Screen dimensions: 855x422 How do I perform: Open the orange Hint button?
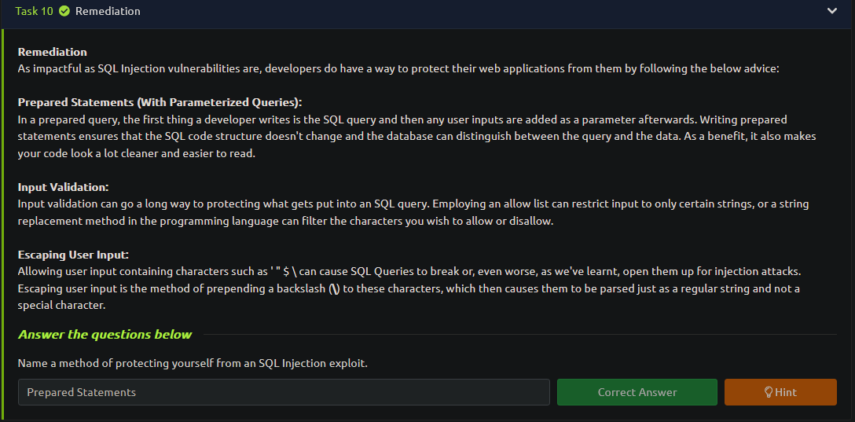point(780,392)
